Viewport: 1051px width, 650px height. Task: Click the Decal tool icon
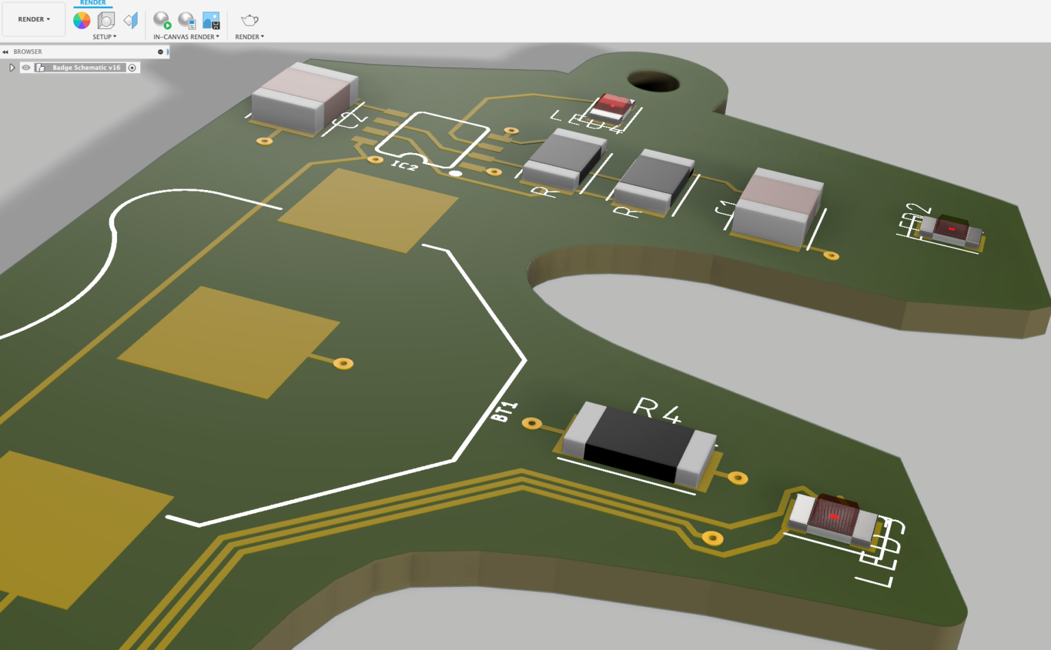point(130,20)
